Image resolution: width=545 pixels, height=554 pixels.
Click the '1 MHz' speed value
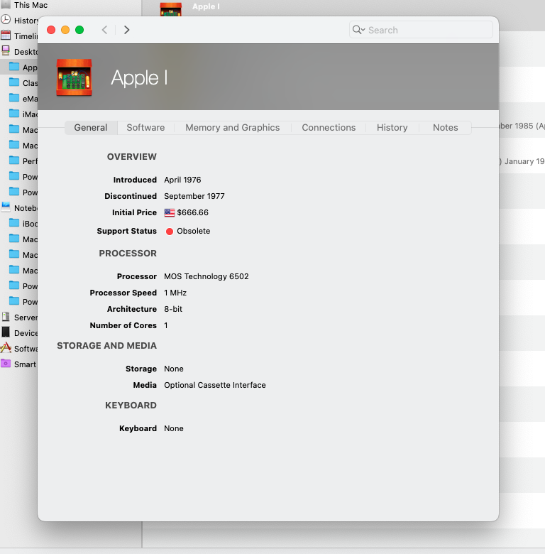(175, 293)
